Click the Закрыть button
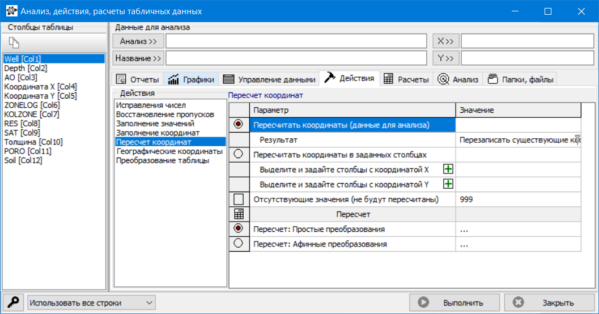This screenshot has width=599, height=314. pos(550,303)
